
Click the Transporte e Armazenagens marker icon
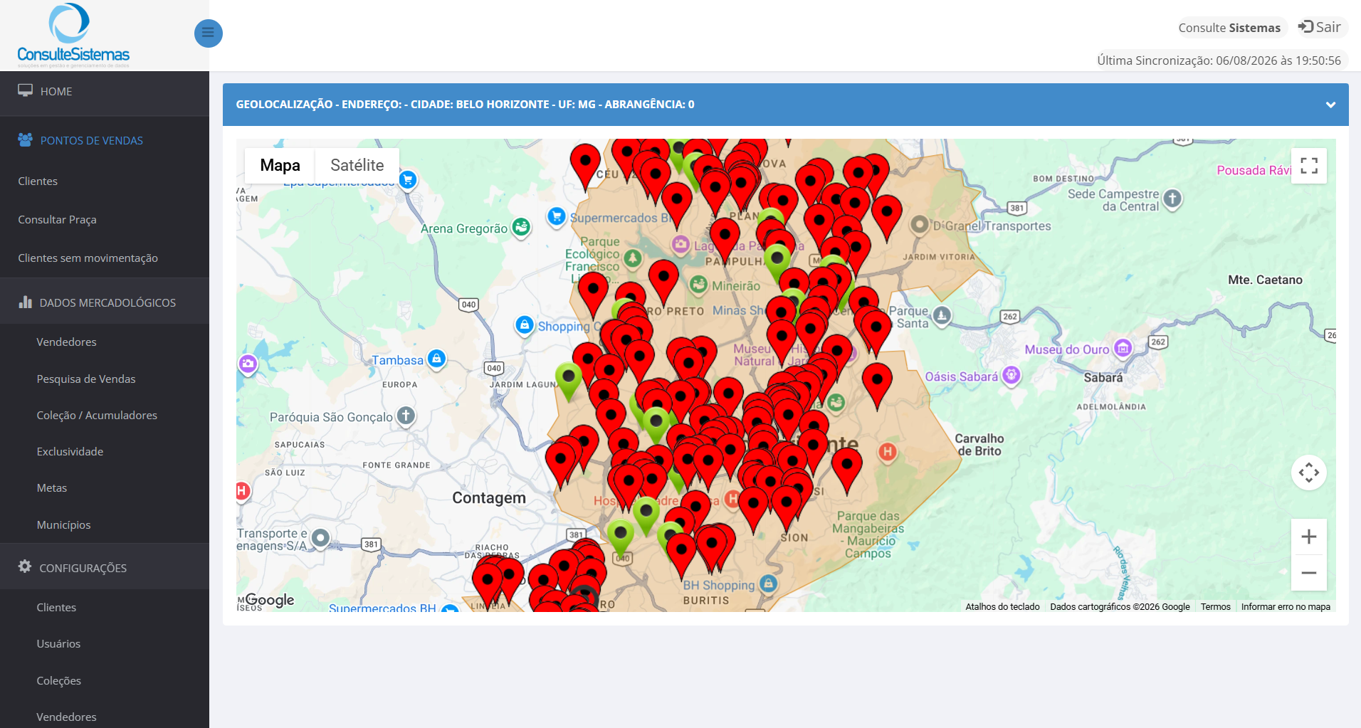pos(321,538)
